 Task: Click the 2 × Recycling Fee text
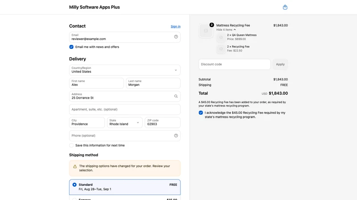(238, 47)
